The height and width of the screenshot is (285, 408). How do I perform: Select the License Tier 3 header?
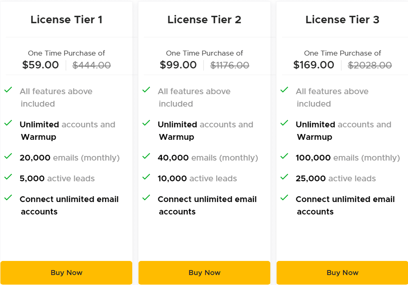click(342, 19)
